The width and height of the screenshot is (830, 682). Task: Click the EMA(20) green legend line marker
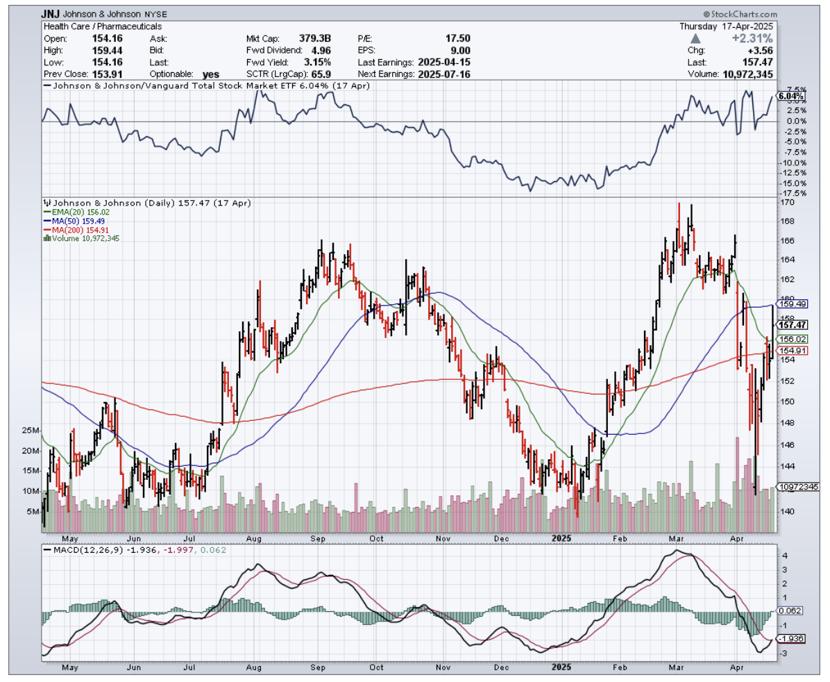coord(46,213)
